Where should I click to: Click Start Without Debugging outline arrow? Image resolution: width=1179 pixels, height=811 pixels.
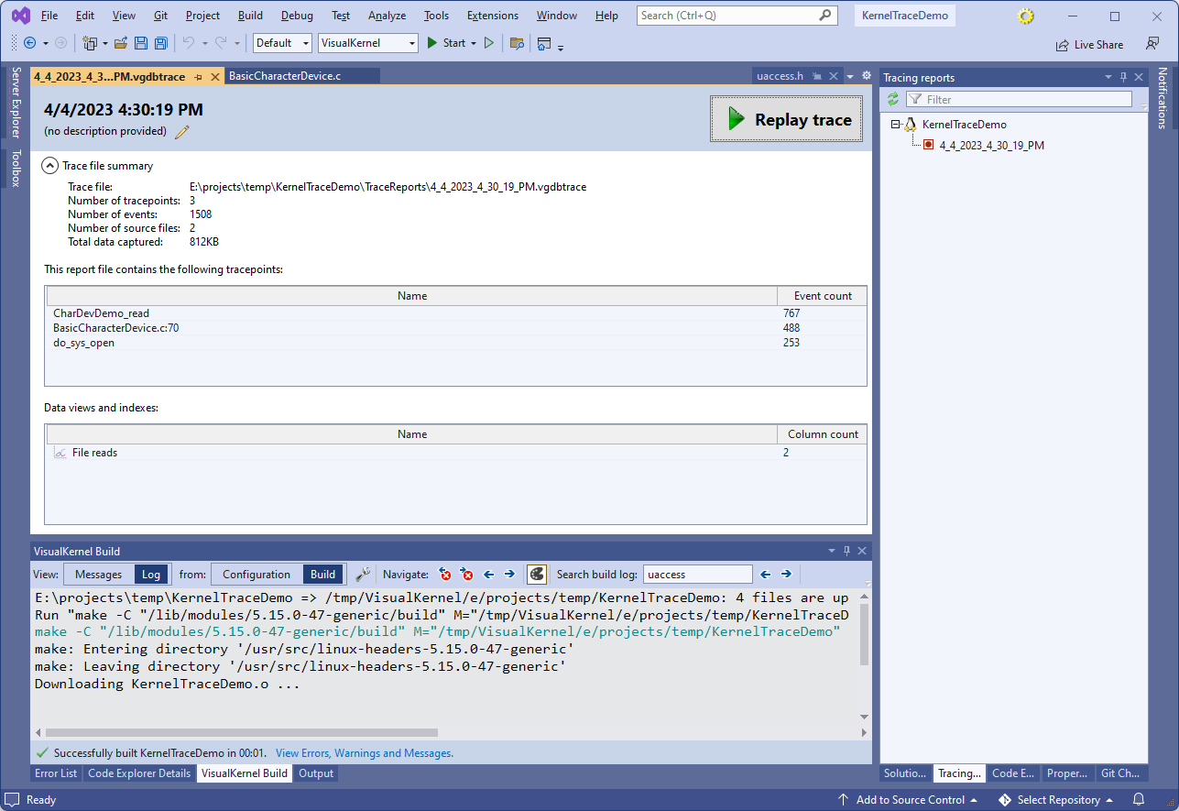pos(489,43)
